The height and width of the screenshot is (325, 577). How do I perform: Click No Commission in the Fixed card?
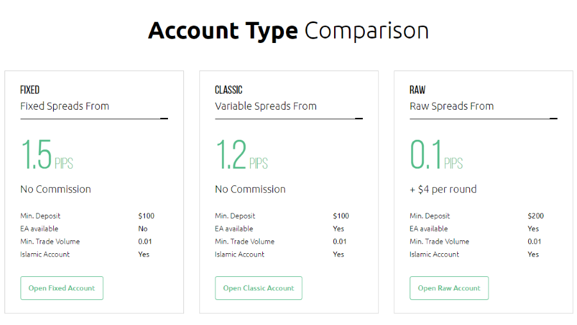56,189
